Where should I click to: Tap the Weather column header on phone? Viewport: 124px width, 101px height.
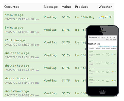pyautogui.click(x=114, y=48)
